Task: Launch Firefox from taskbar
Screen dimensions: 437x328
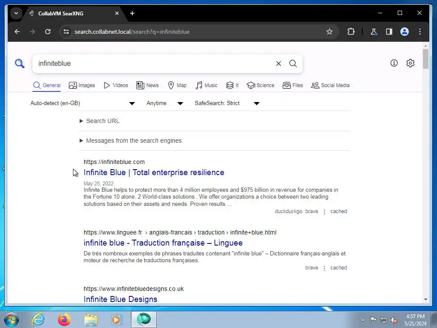Action: pyautogui.click(x=64, y=319)
